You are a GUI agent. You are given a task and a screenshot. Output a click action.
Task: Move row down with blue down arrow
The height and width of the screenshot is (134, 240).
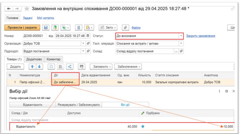point(39,66)
